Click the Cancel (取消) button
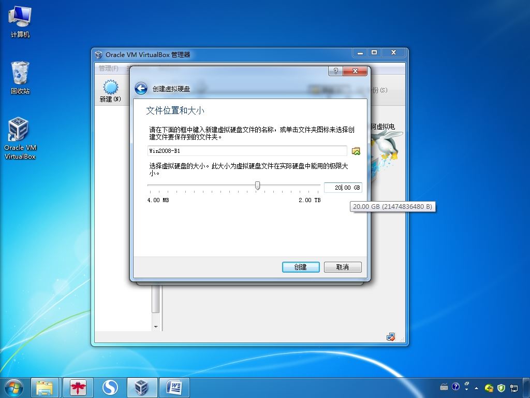 pos(343,267)
